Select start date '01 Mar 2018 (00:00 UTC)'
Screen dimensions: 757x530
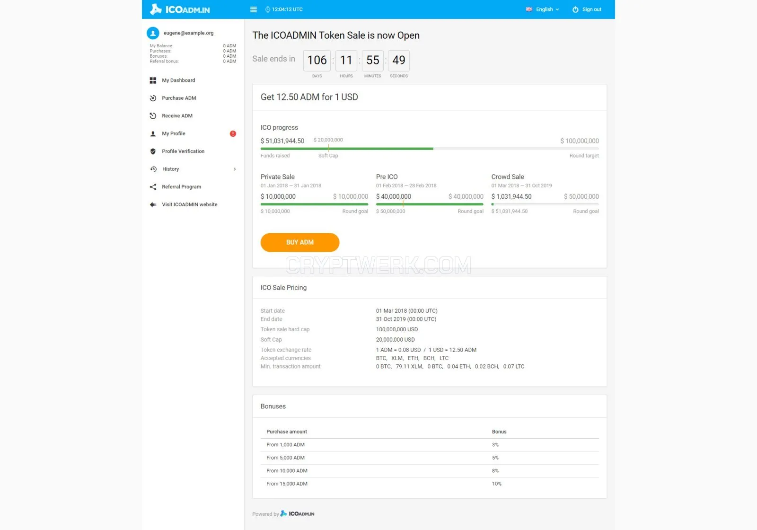[407, 311]
